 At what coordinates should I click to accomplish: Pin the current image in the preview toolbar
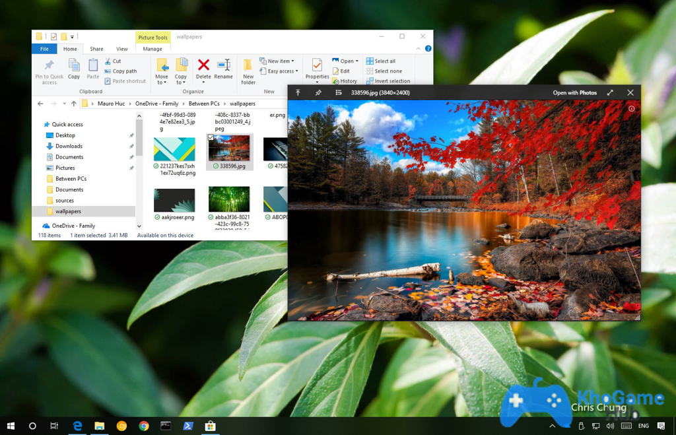pyautogui.click(x=318, y=92)
